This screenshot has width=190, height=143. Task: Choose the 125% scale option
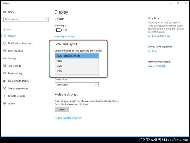pos(77,61)
